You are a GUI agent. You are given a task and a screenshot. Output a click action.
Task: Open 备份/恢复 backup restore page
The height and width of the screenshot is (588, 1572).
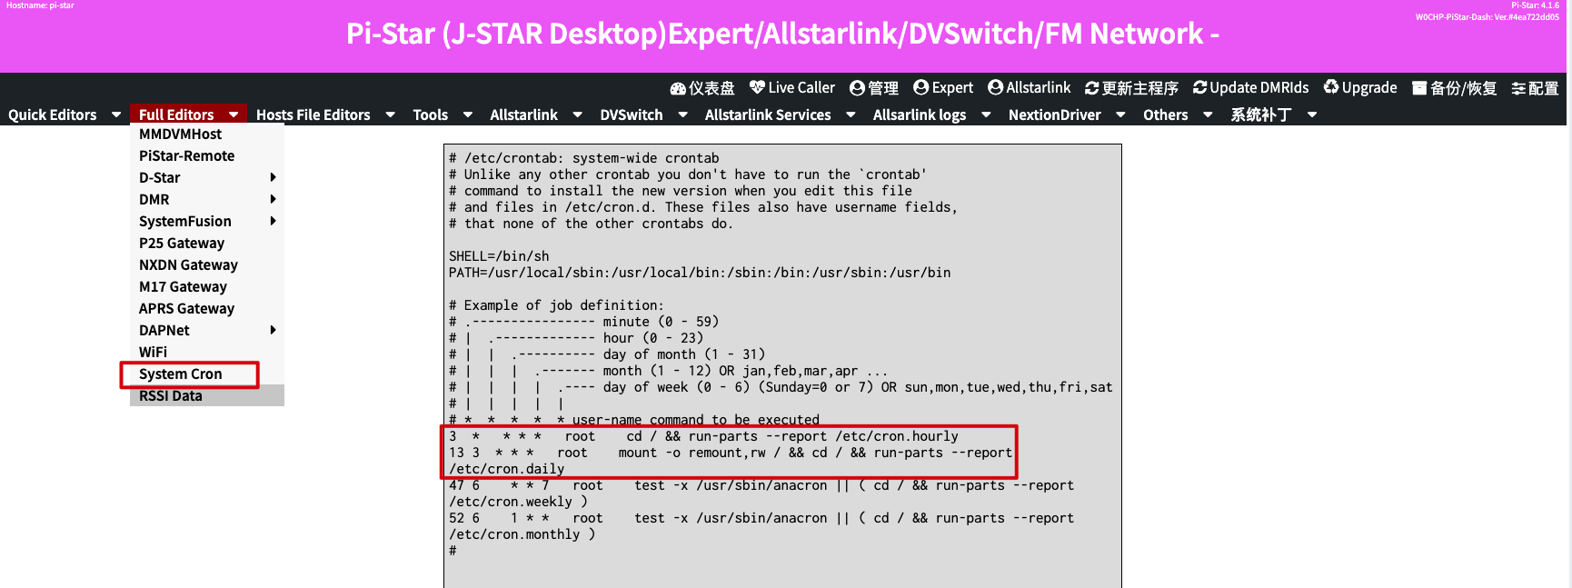click(1455, 88)
